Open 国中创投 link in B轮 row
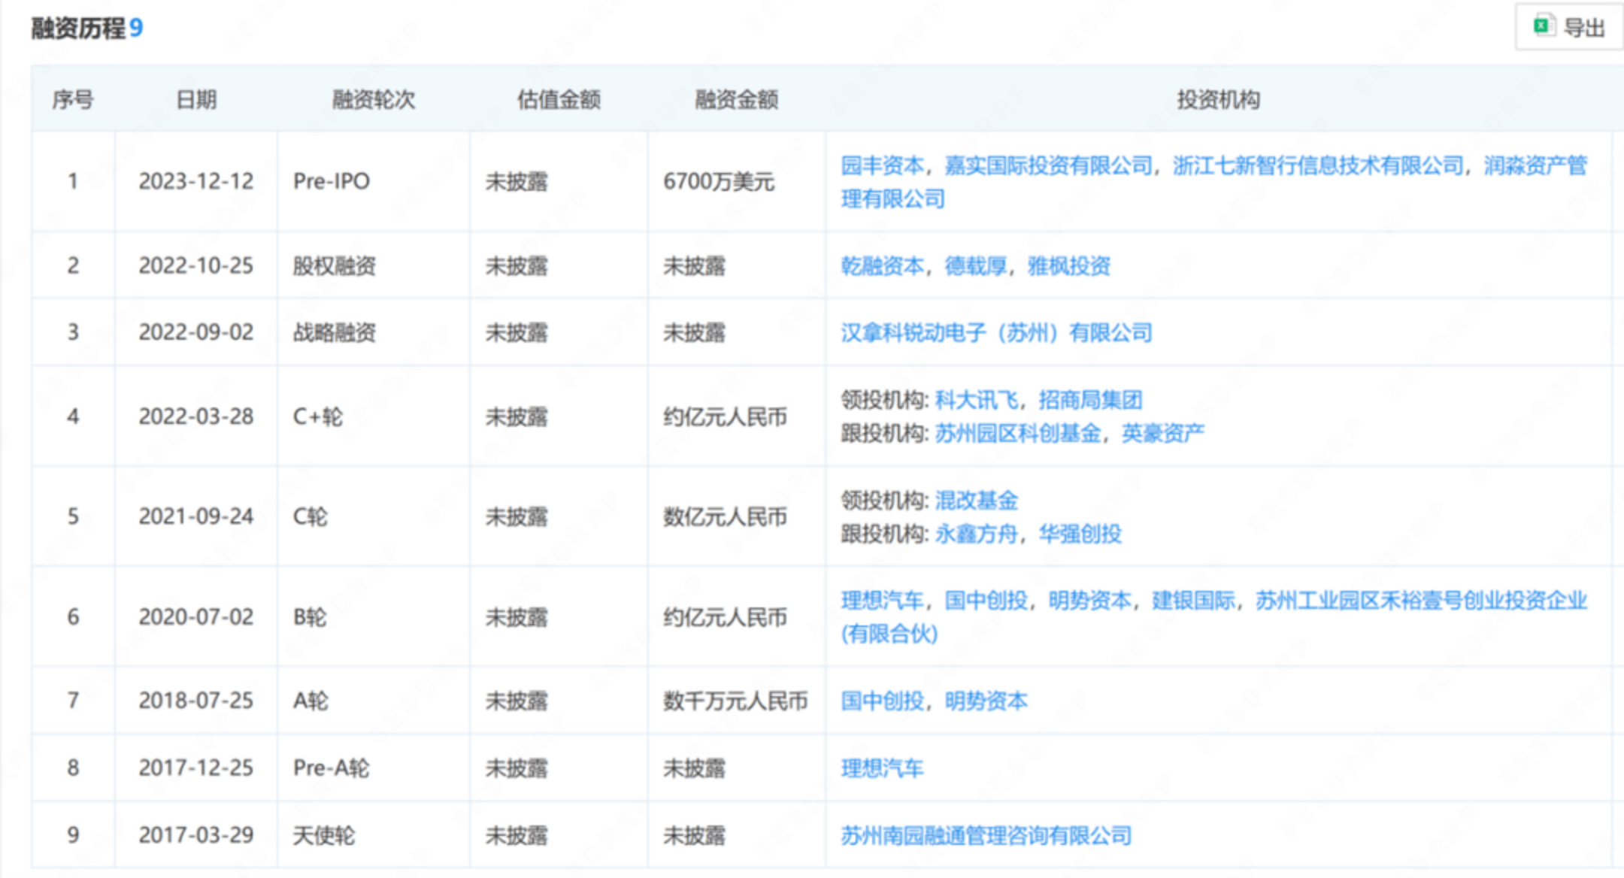The image size is (1624, 878). [986, 600]
